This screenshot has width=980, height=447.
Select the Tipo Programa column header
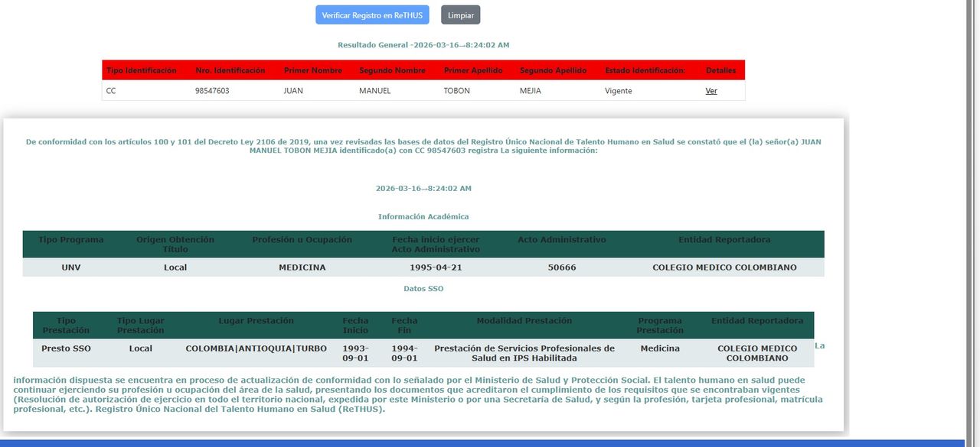tap(71, 240)
